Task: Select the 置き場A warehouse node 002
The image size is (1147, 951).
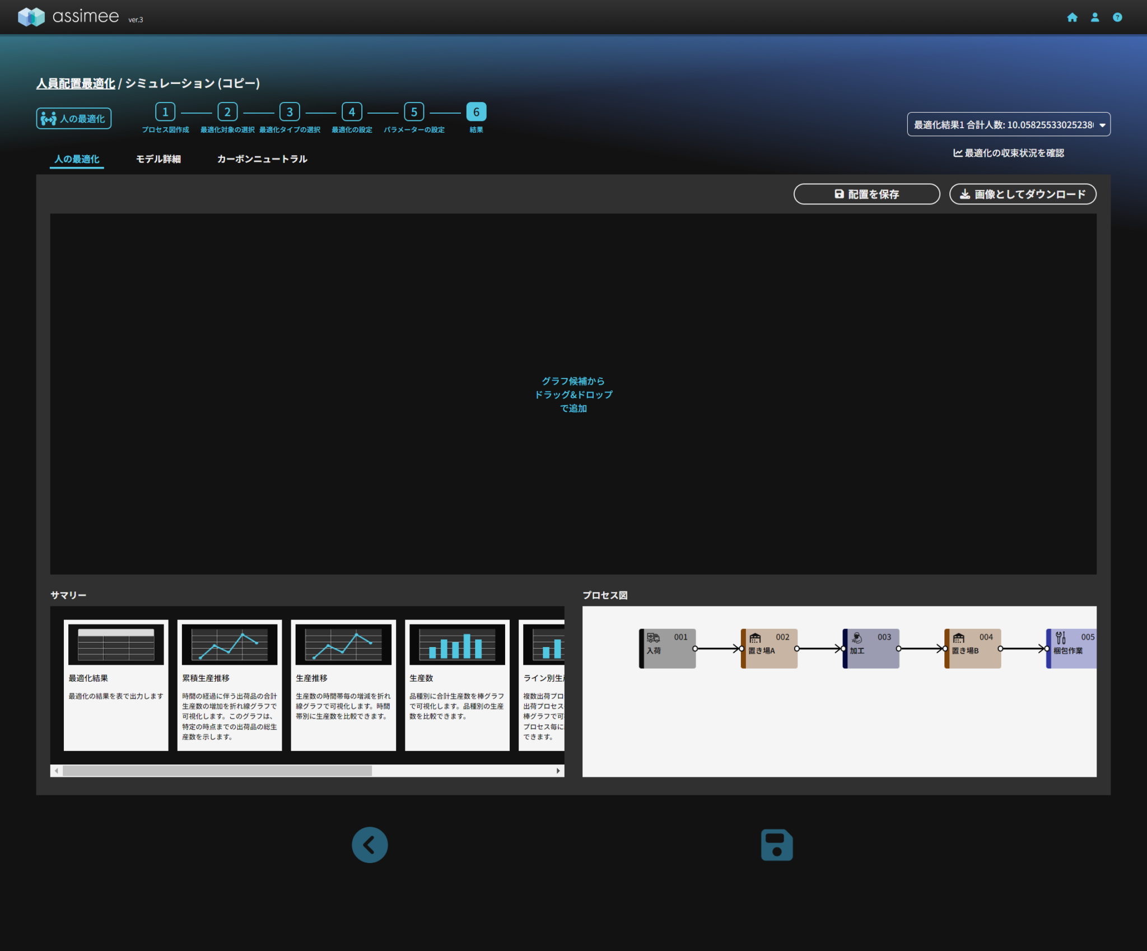Action: tap(769, 648)
